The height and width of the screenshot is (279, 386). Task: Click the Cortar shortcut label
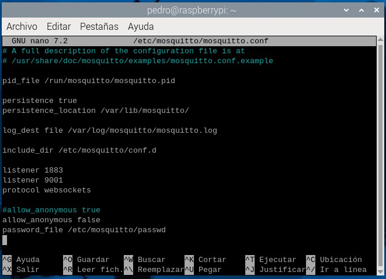[x=212, y=260]
